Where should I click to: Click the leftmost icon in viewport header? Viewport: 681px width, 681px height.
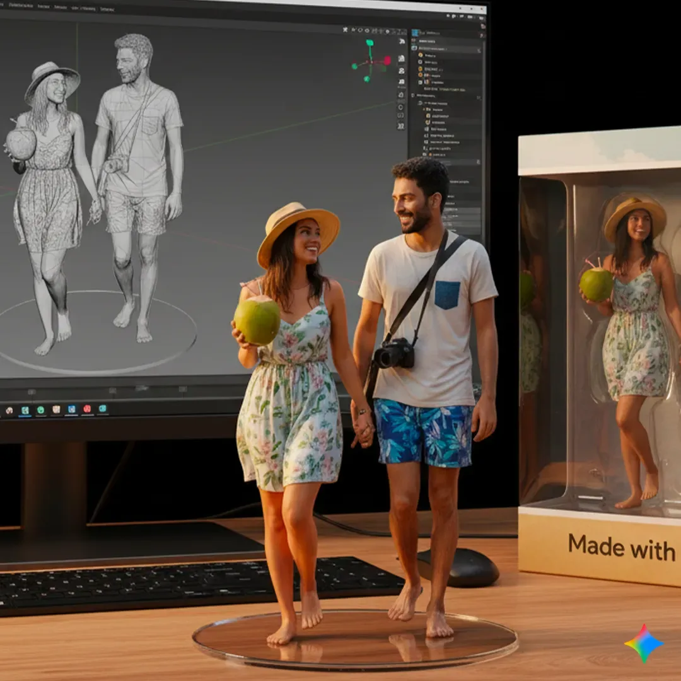pyautogui.click(x=346, y=29)
